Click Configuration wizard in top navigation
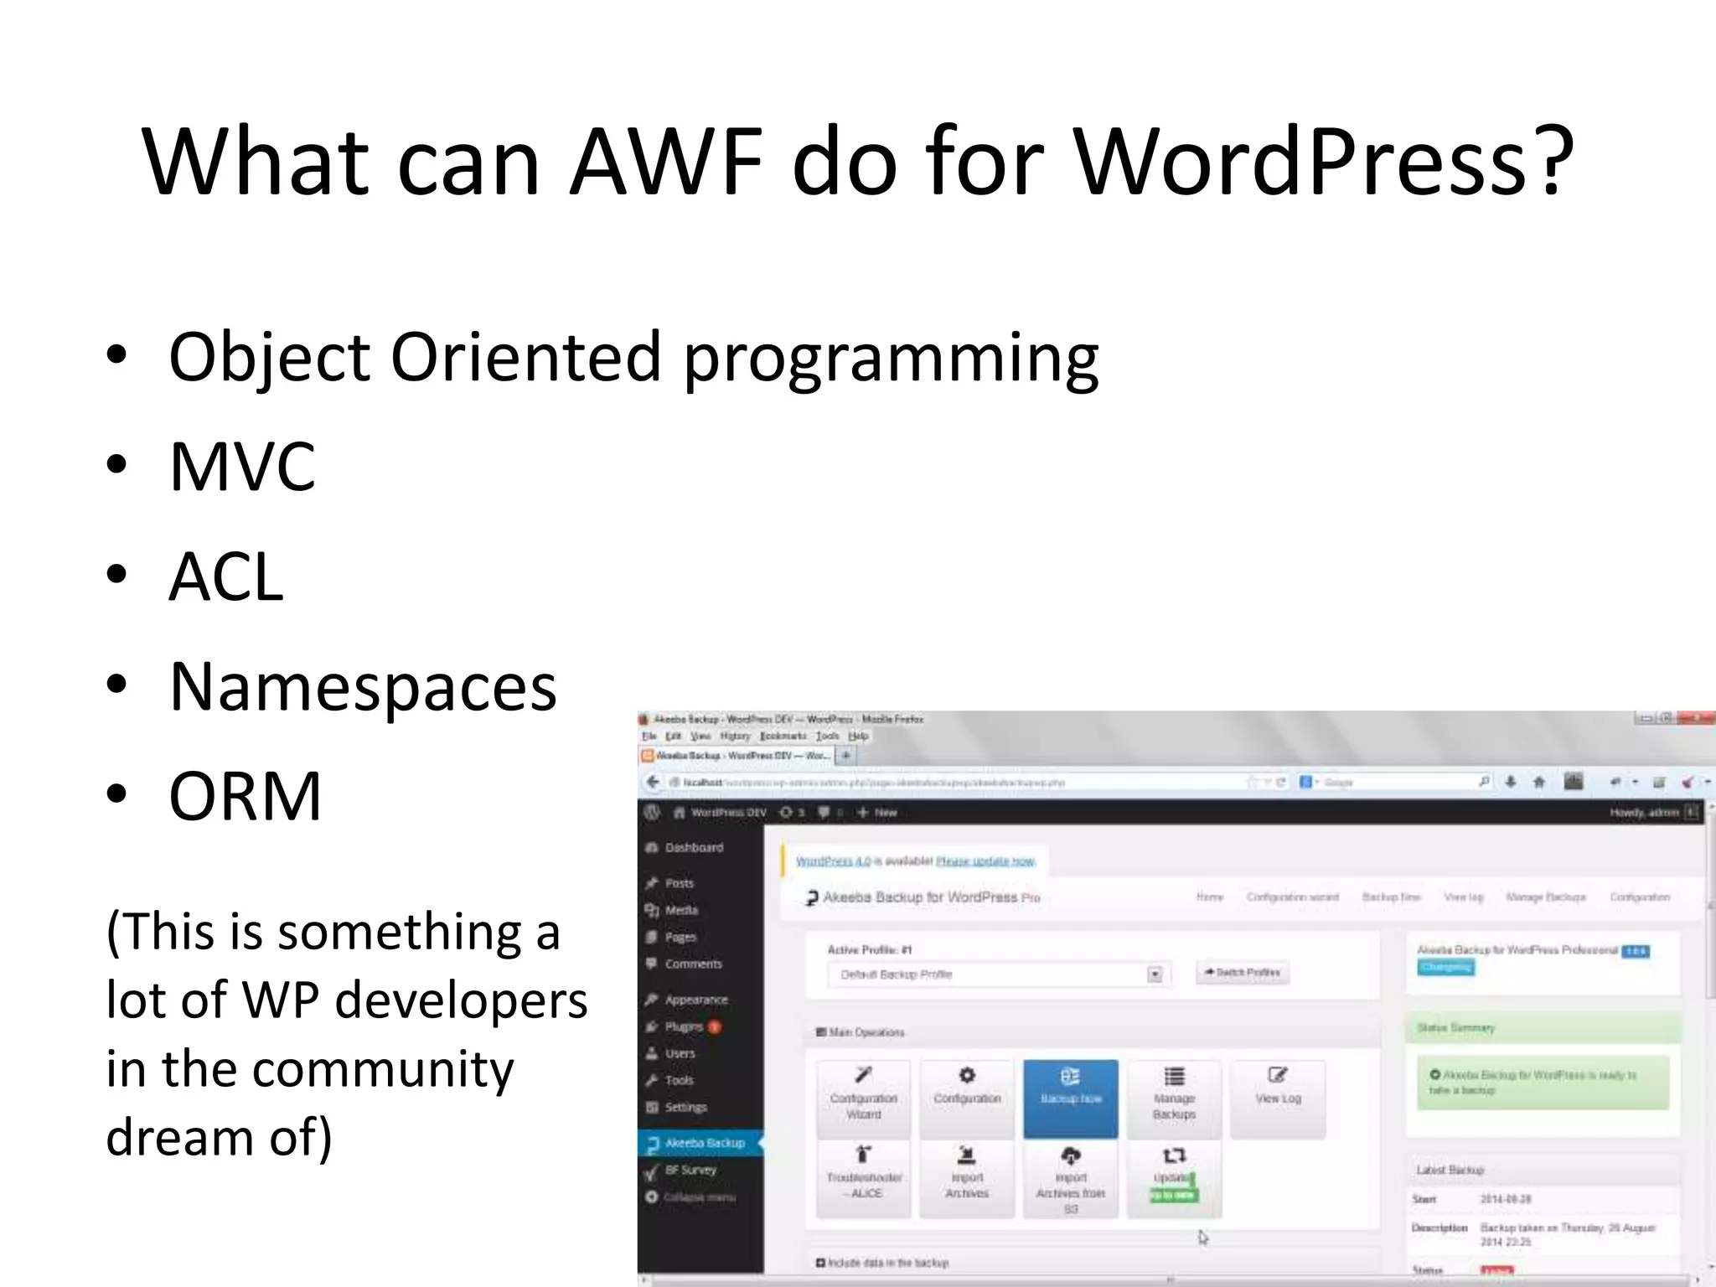1716x1287 pixels. [1292, 897]
